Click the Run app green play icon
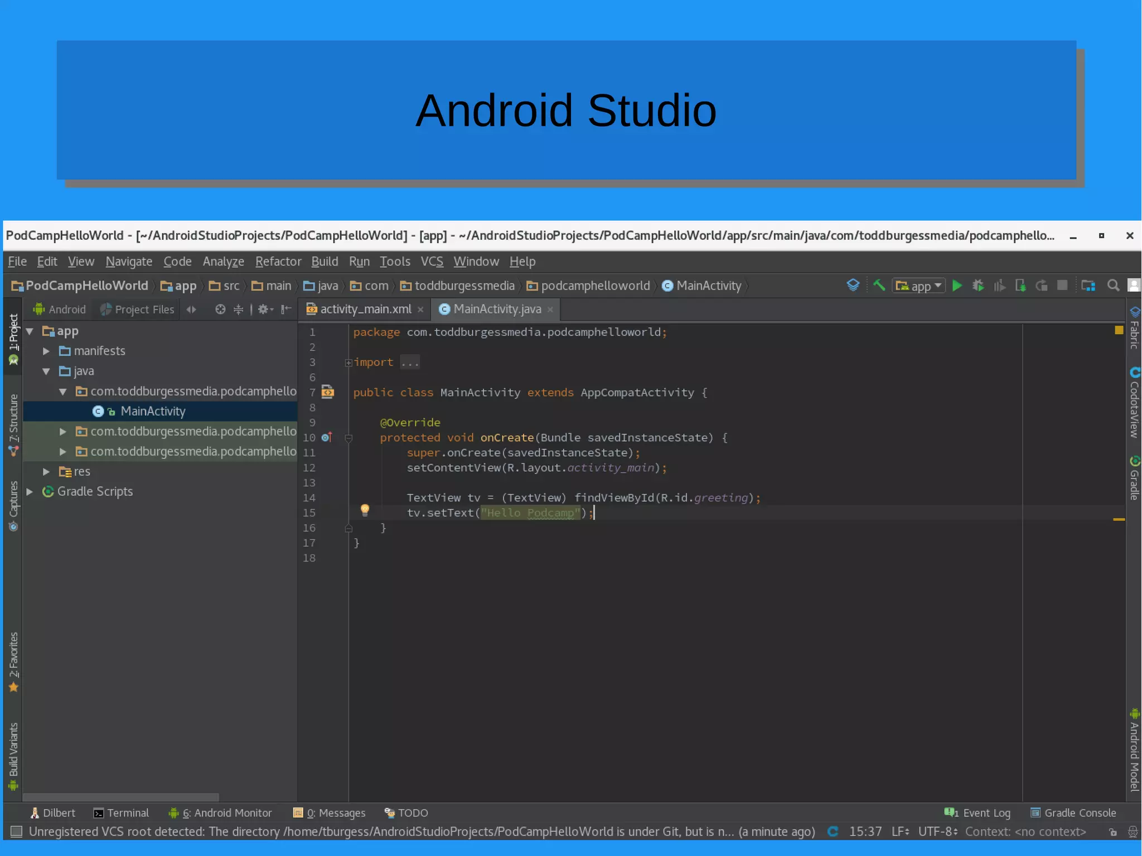Viewport: 1142px width, 856px height. tap(957, 286)
